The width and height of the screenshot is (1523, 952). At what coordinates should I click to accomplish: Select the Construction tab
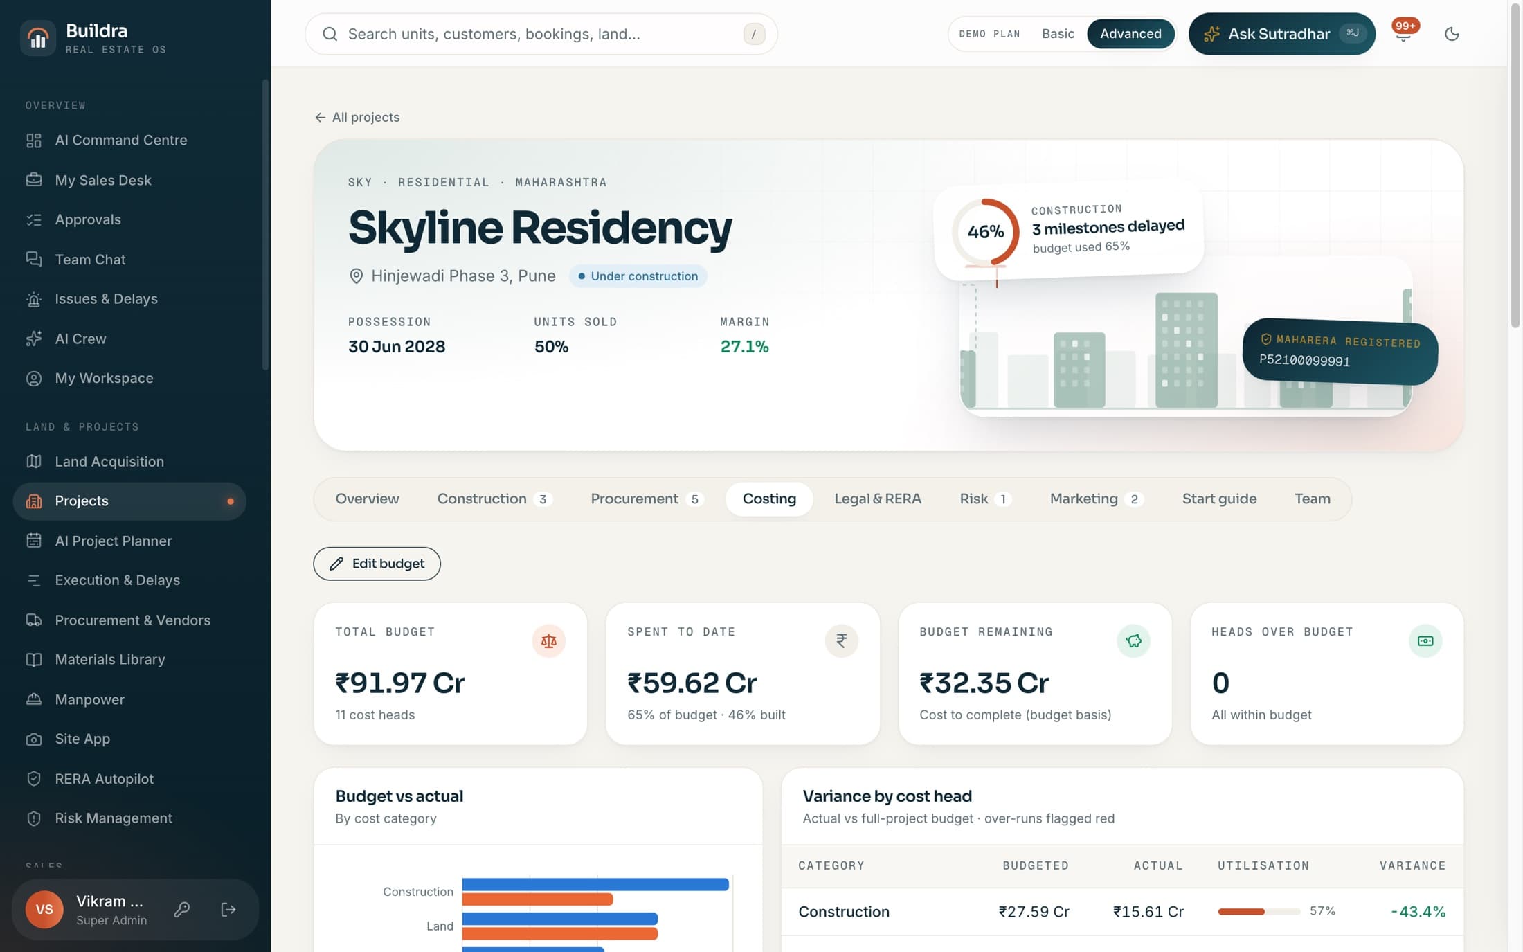click(494, 499)
